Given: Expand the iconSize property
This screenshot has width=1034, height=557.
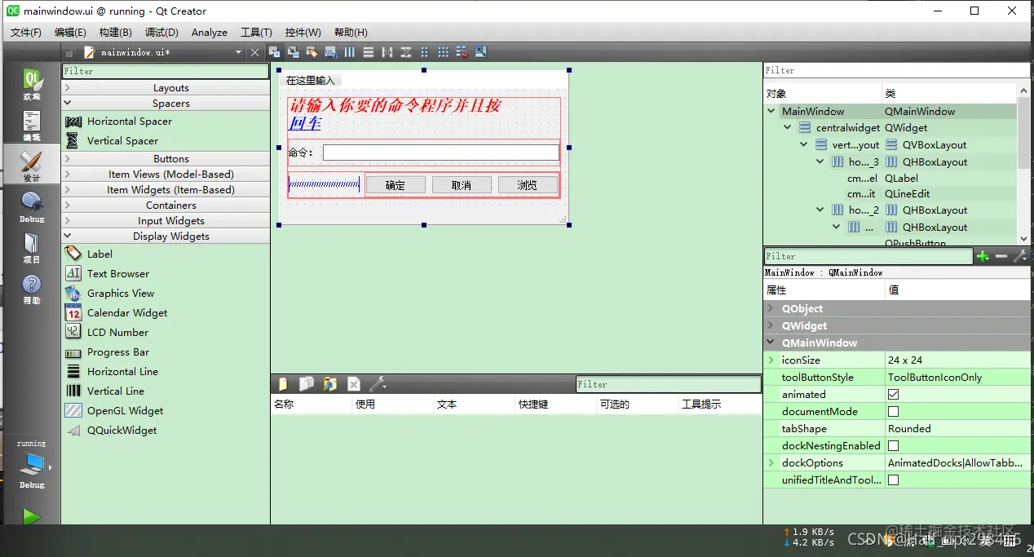Looking at the screenshot, I should coord(771,360).
